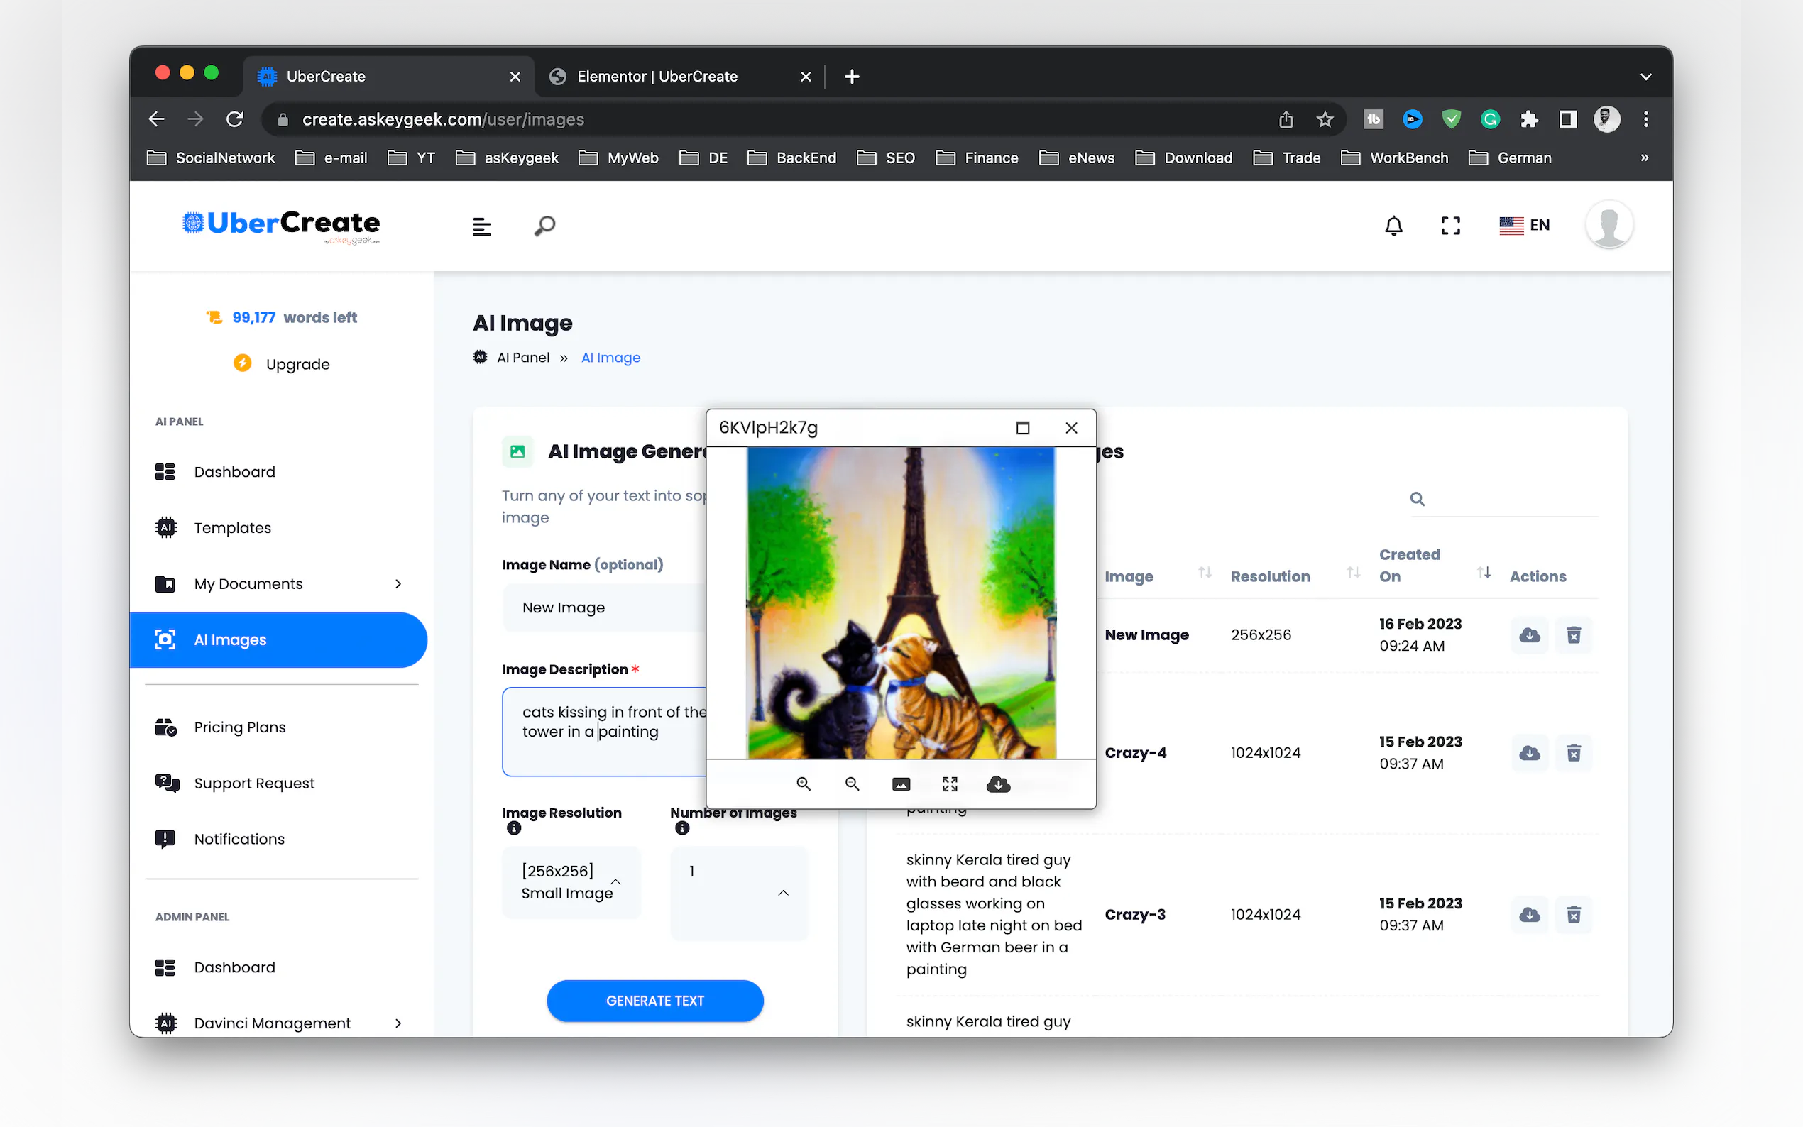Toggle the sidebar with the hamburger icon
The width and height of the screenshot is (1803, 1127).
pos(481,225)
